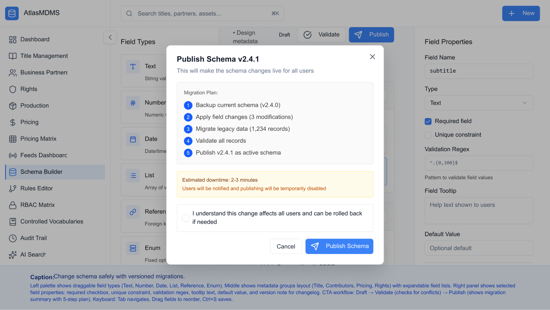Image resolution: width=550 pixels, height=310 pixels.
Task: Click the AtlasMDMS database logo icon
Action: [12, 13]
